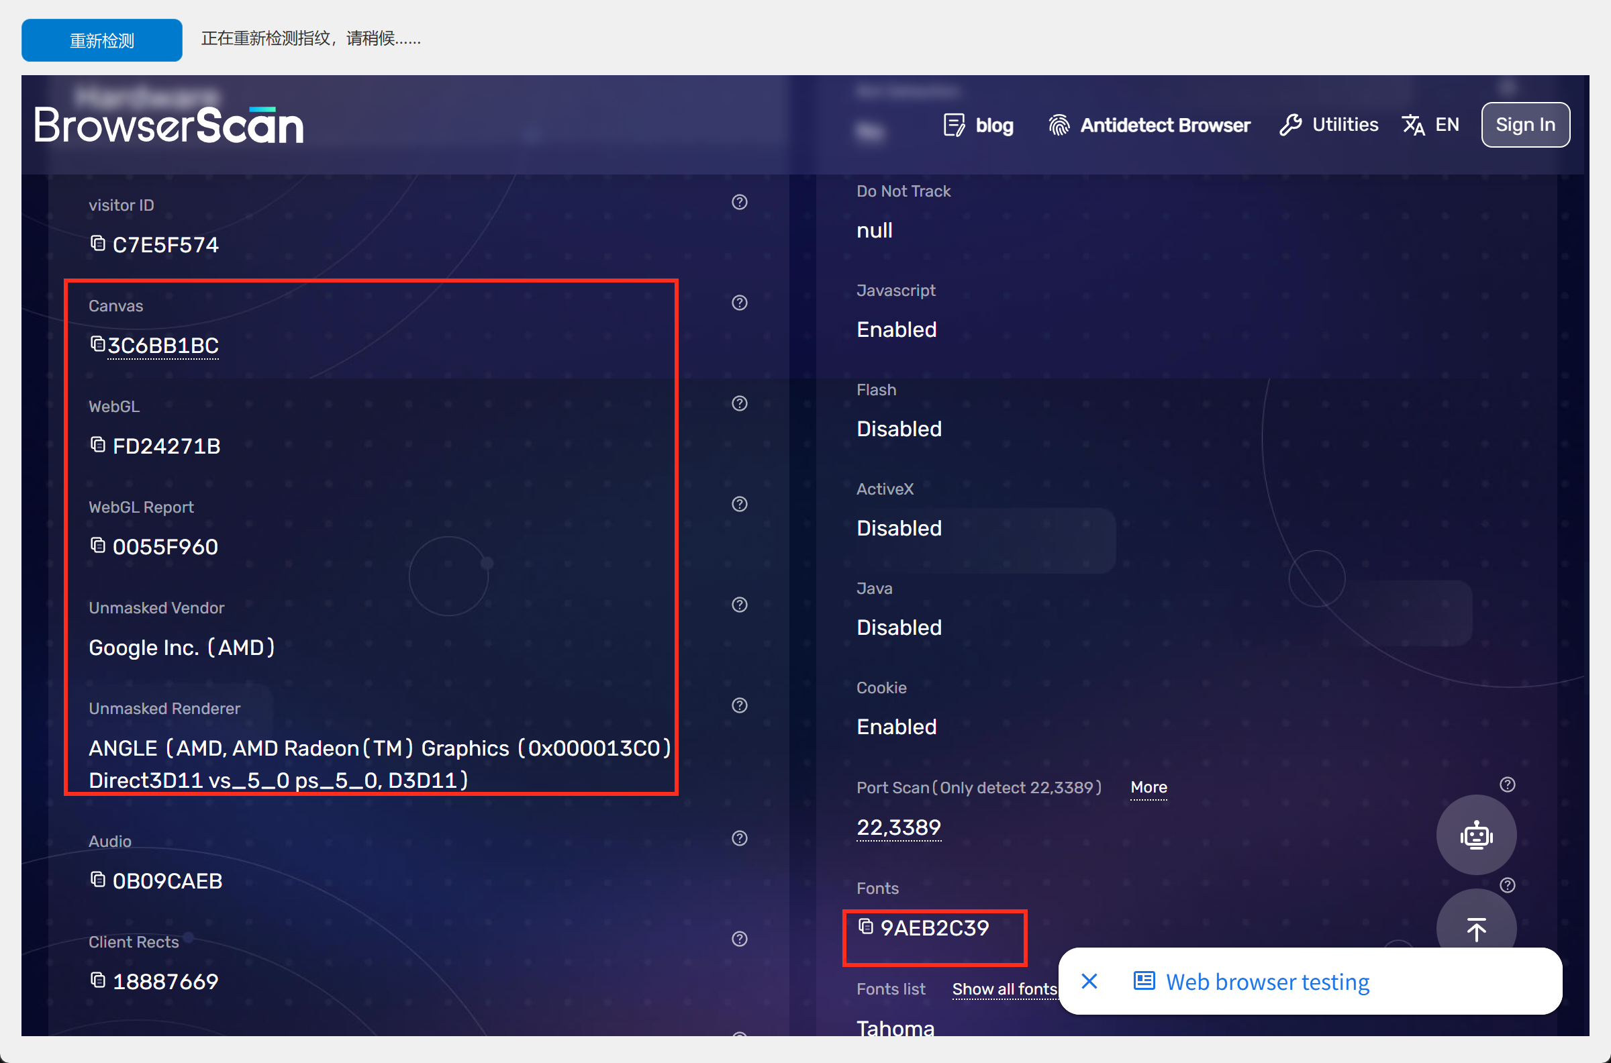This screenshot has width=1611, height=1063.
Task: Copy the WebGL hash FD24271B
Action: click(x=97, y=444)
